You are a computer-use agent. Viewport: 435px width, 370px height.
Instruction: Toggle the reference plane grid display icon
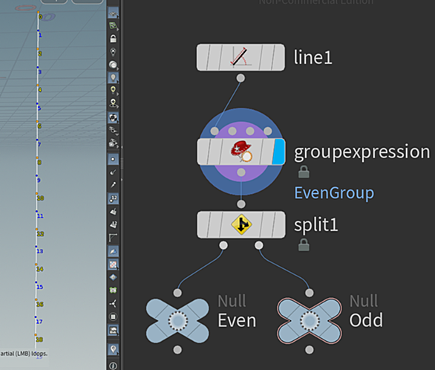click(113, 14)
